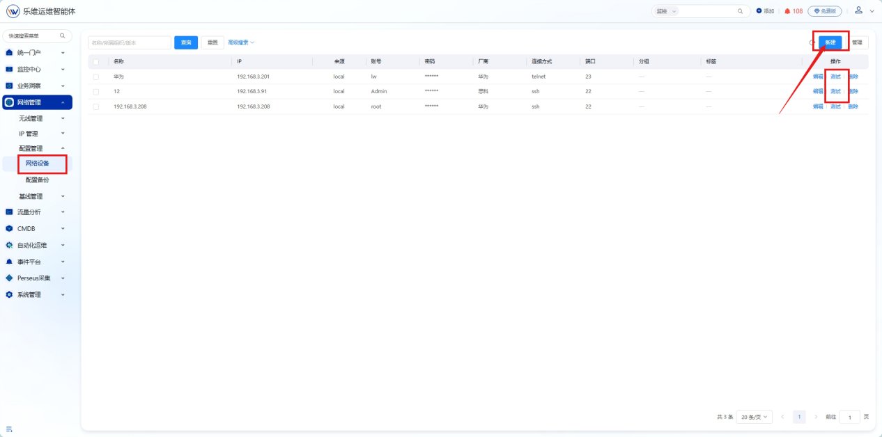The height and width of the screenshot is (437, 882).
Task: Open the user menu chevron at top right
Action: click(x=872, y=12)
